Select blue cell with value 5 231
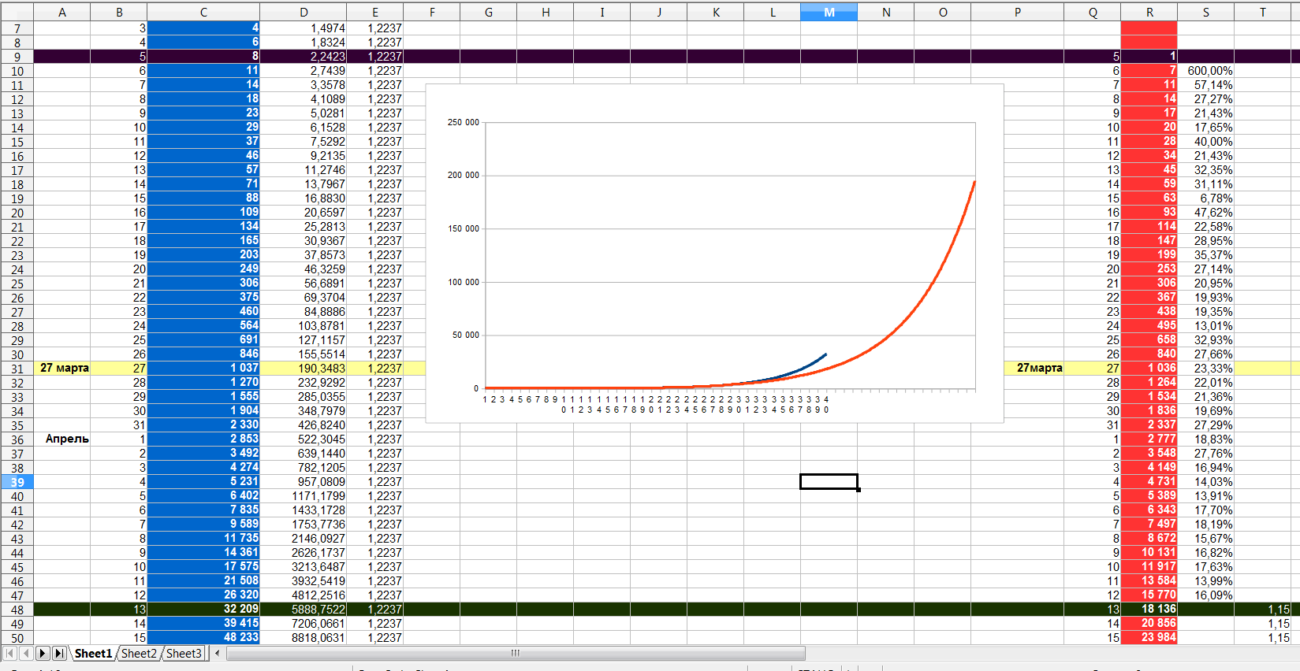Image resolution: width=1300 pixels, height=671 pixels. pos(203,481)
